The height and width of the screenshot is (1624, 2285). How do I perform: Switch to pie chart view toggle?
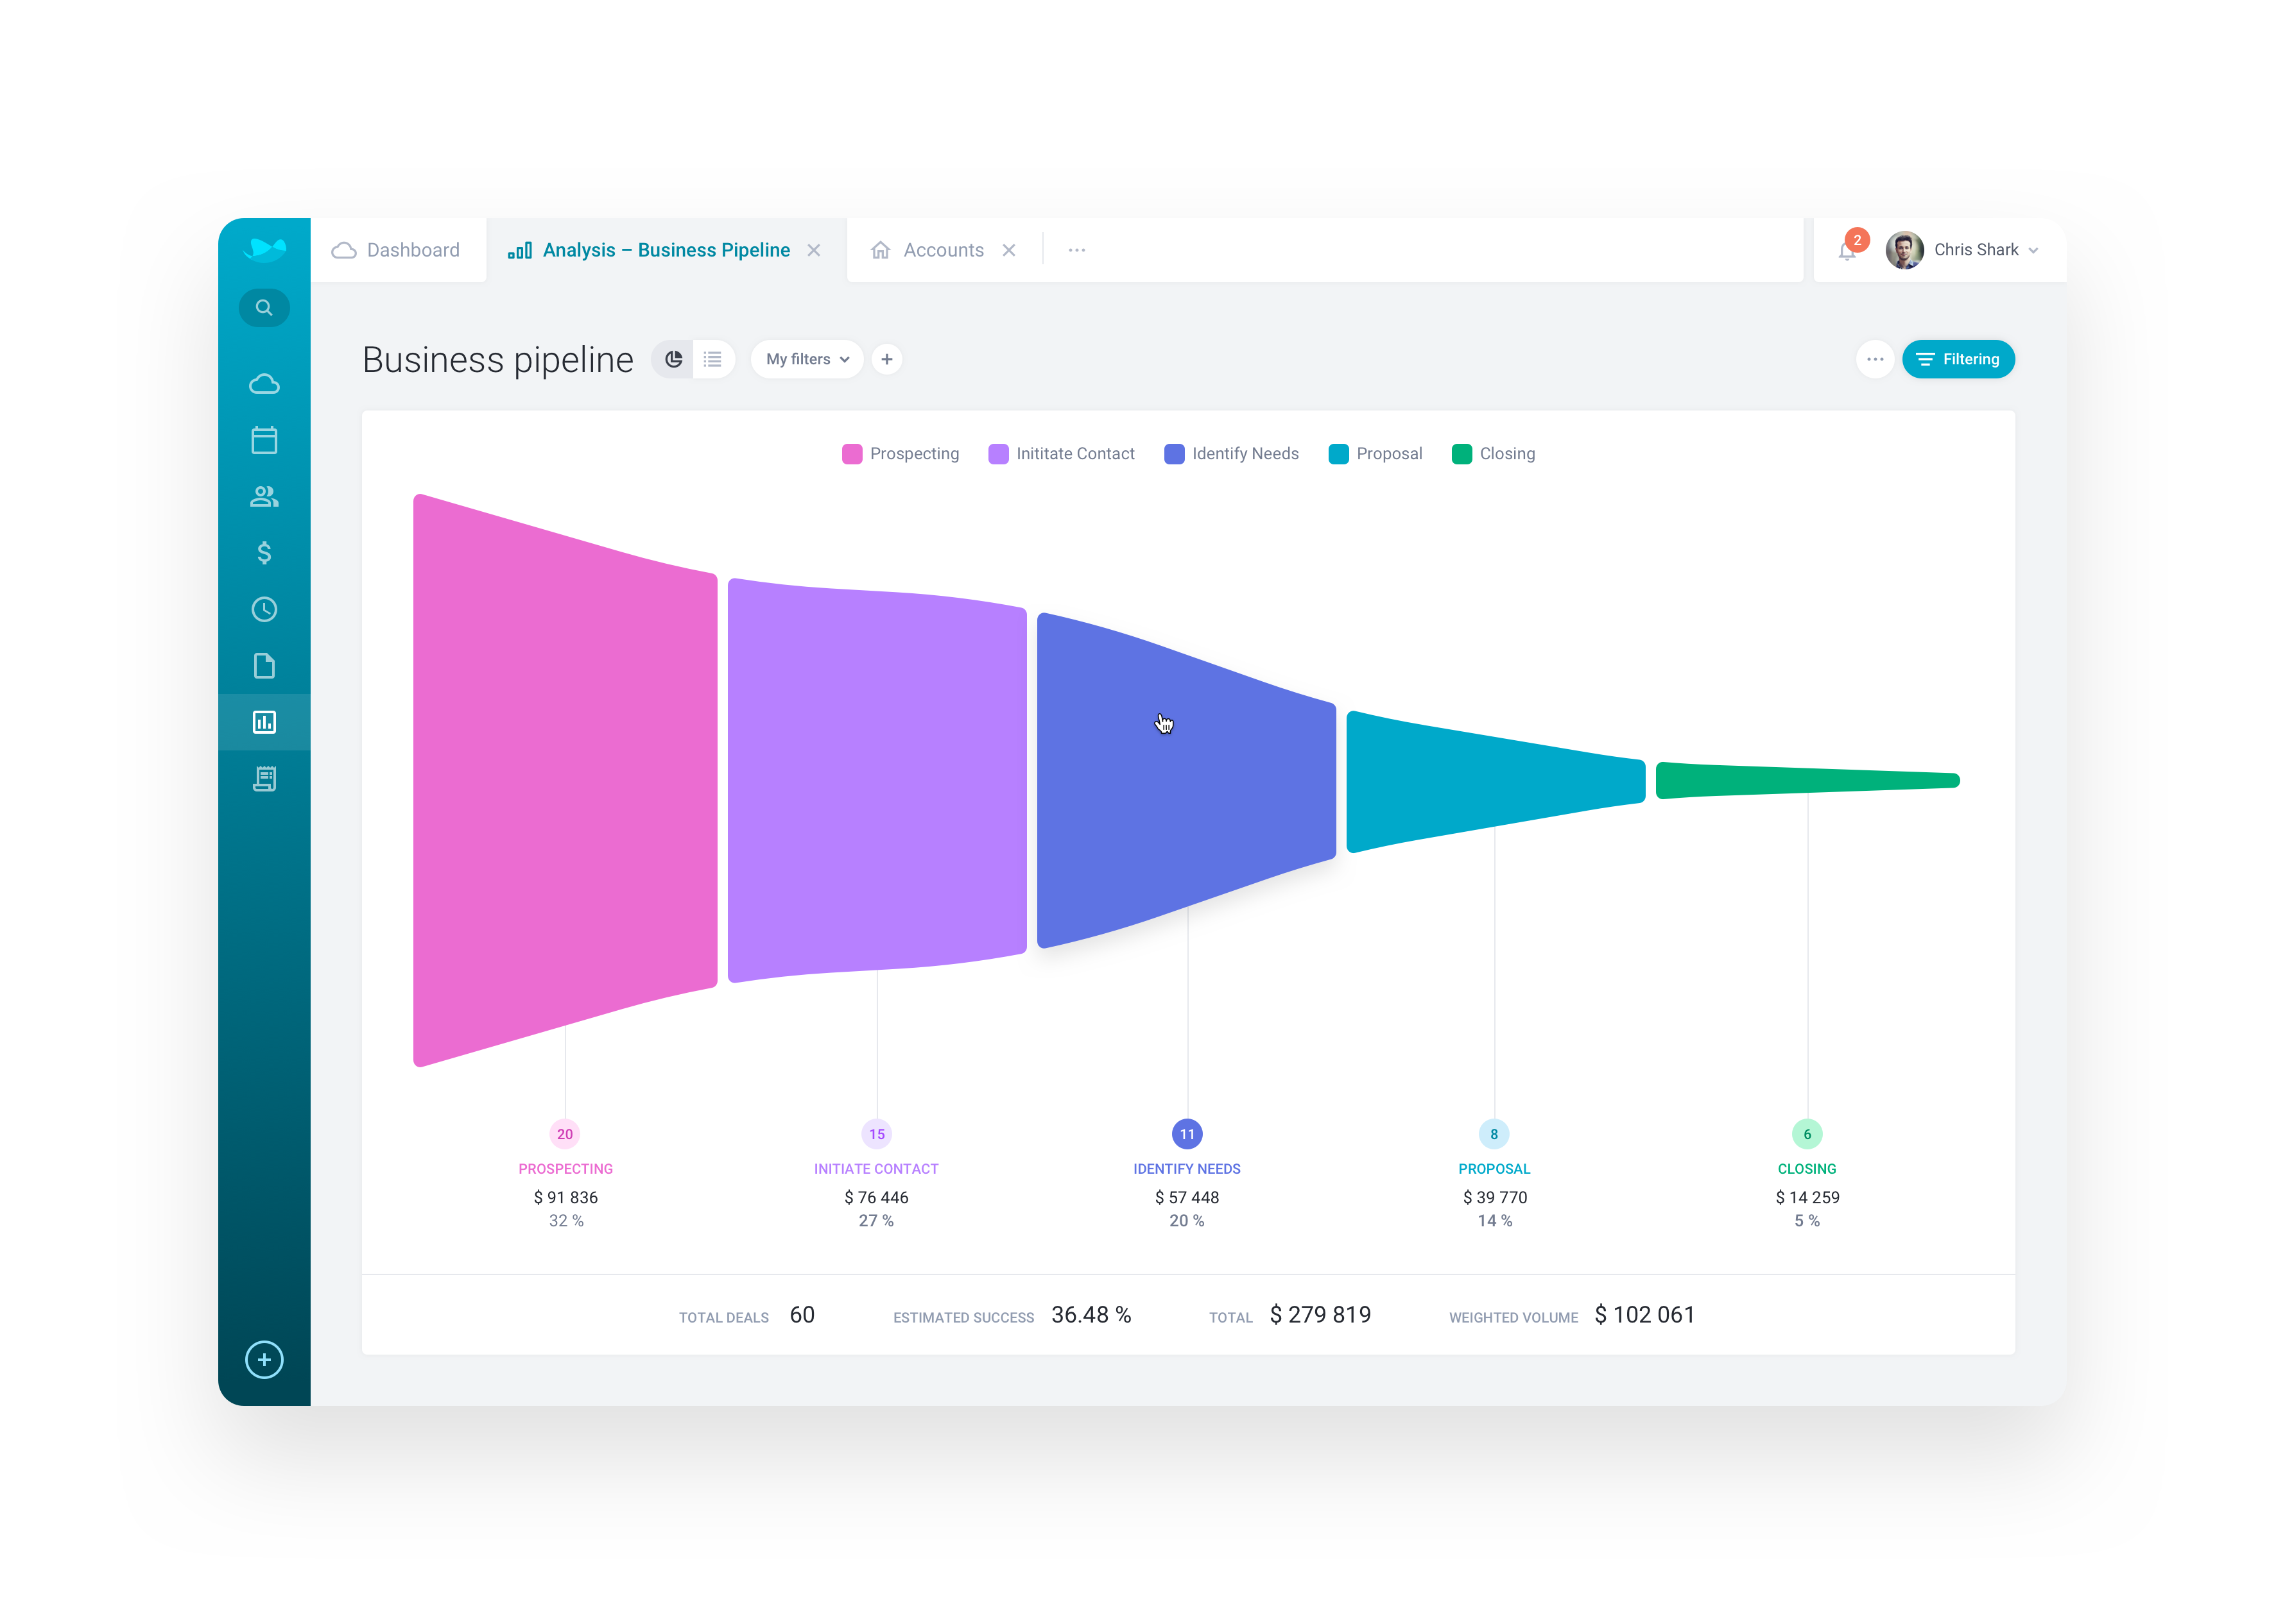(673, 359)
